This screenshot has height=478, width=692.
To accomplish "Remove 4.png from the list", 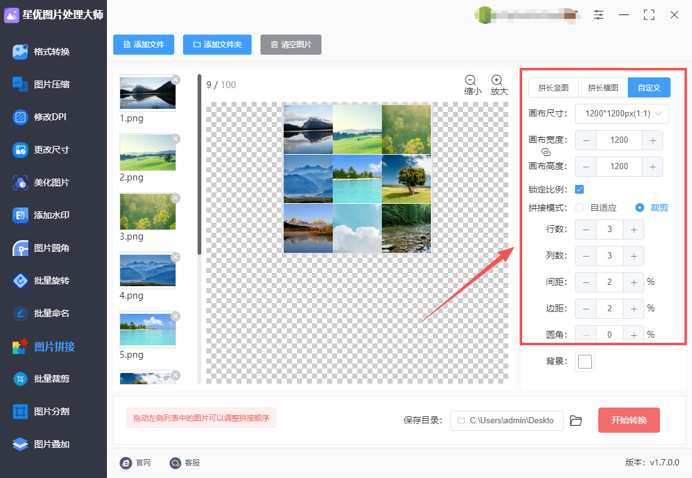I will pos(176,257).
